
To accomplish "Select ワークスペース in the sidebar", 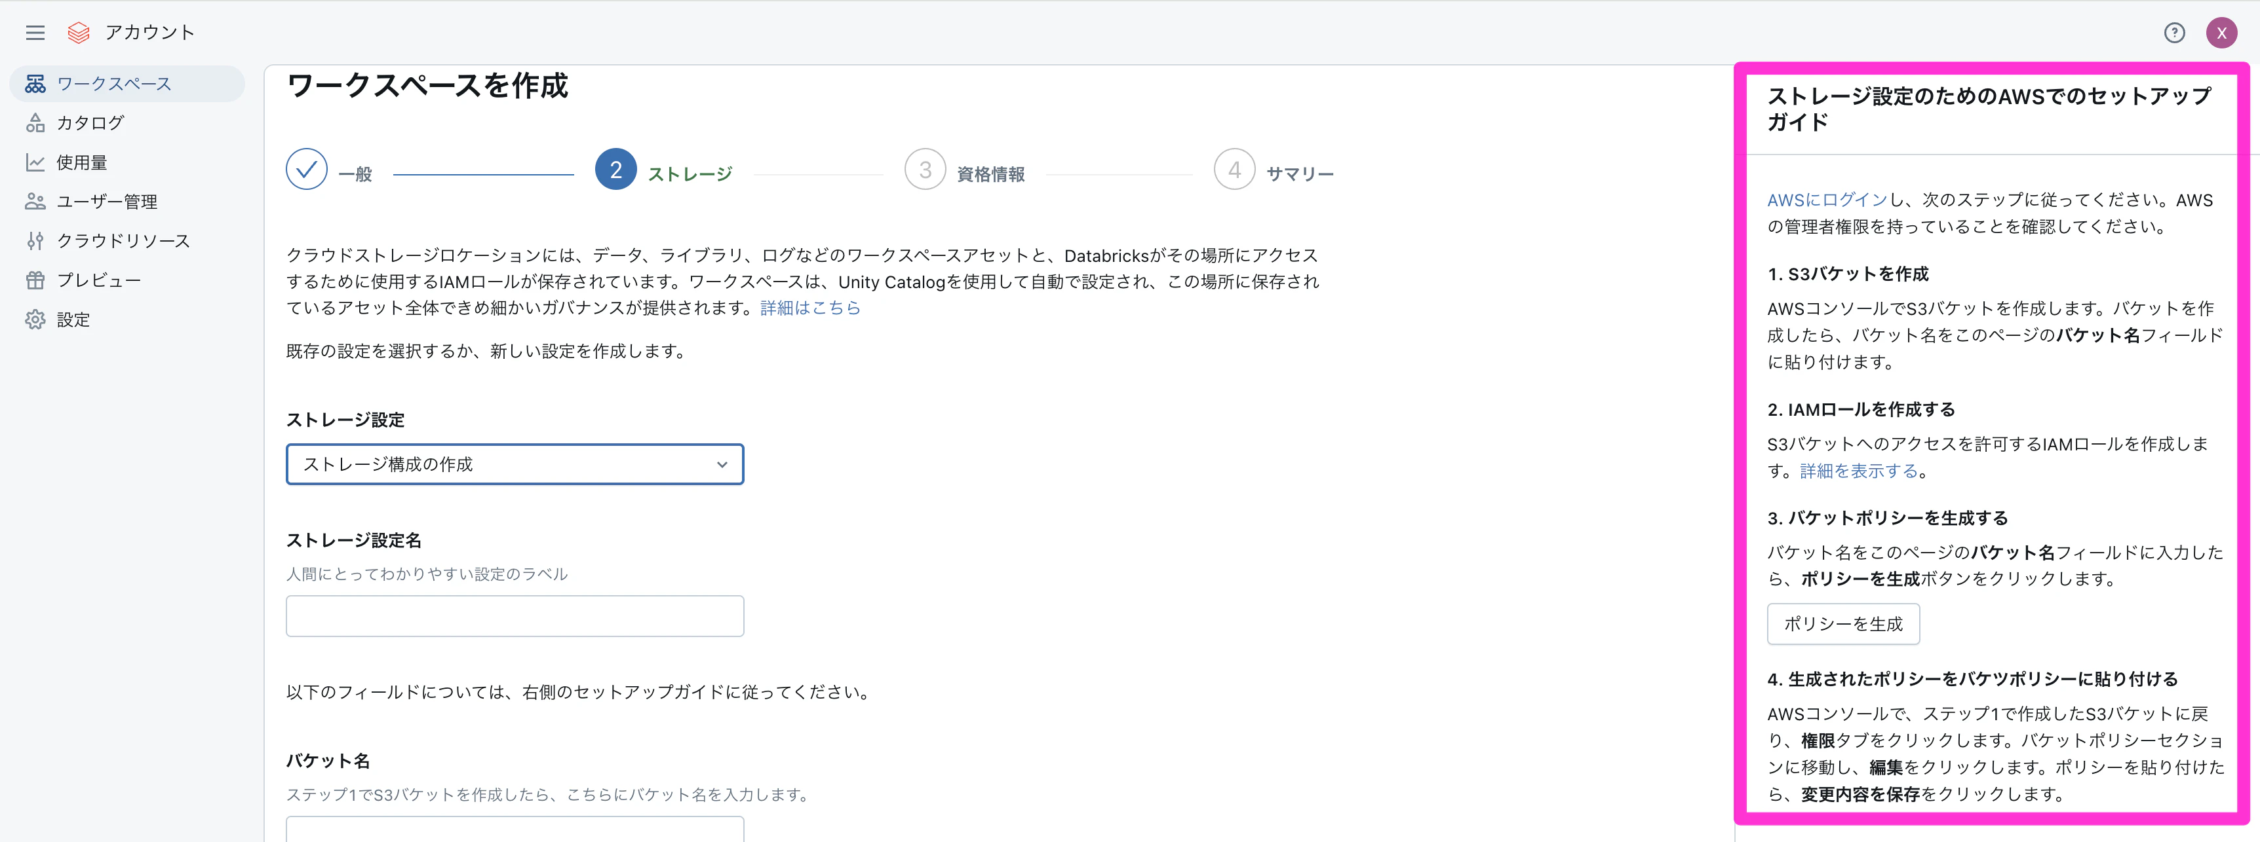I will tap(127, 83).
